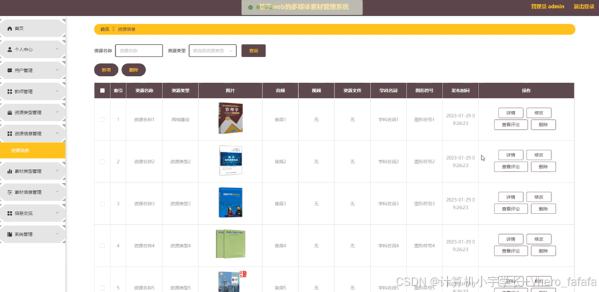This screenshot has width=599, height=292.
Task: Click the green book thumbnail in row 4
Action: coord(230,244)
